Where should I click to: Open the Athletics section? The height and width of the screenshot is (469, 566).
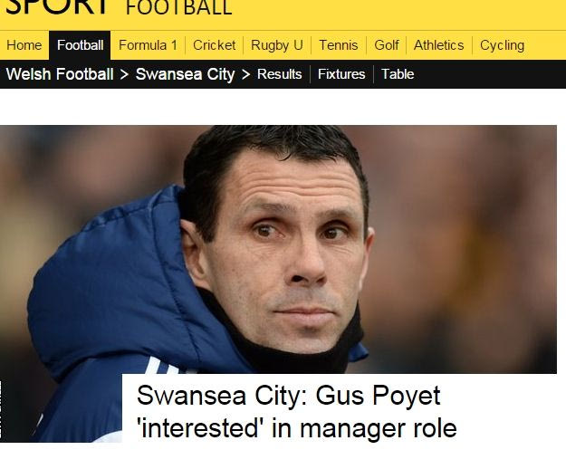point(438,45)
